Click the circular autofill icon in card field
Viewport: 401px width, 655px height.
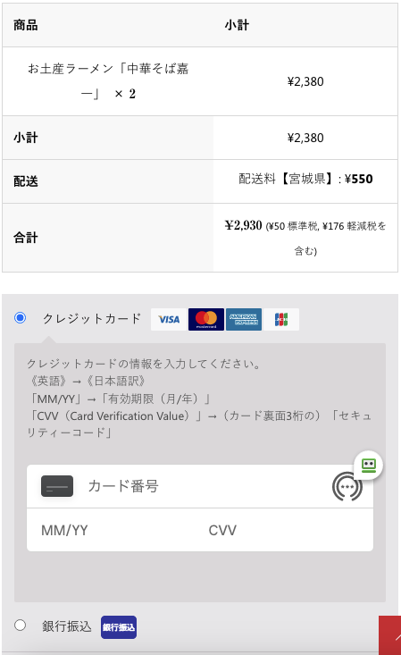[347, 486]
